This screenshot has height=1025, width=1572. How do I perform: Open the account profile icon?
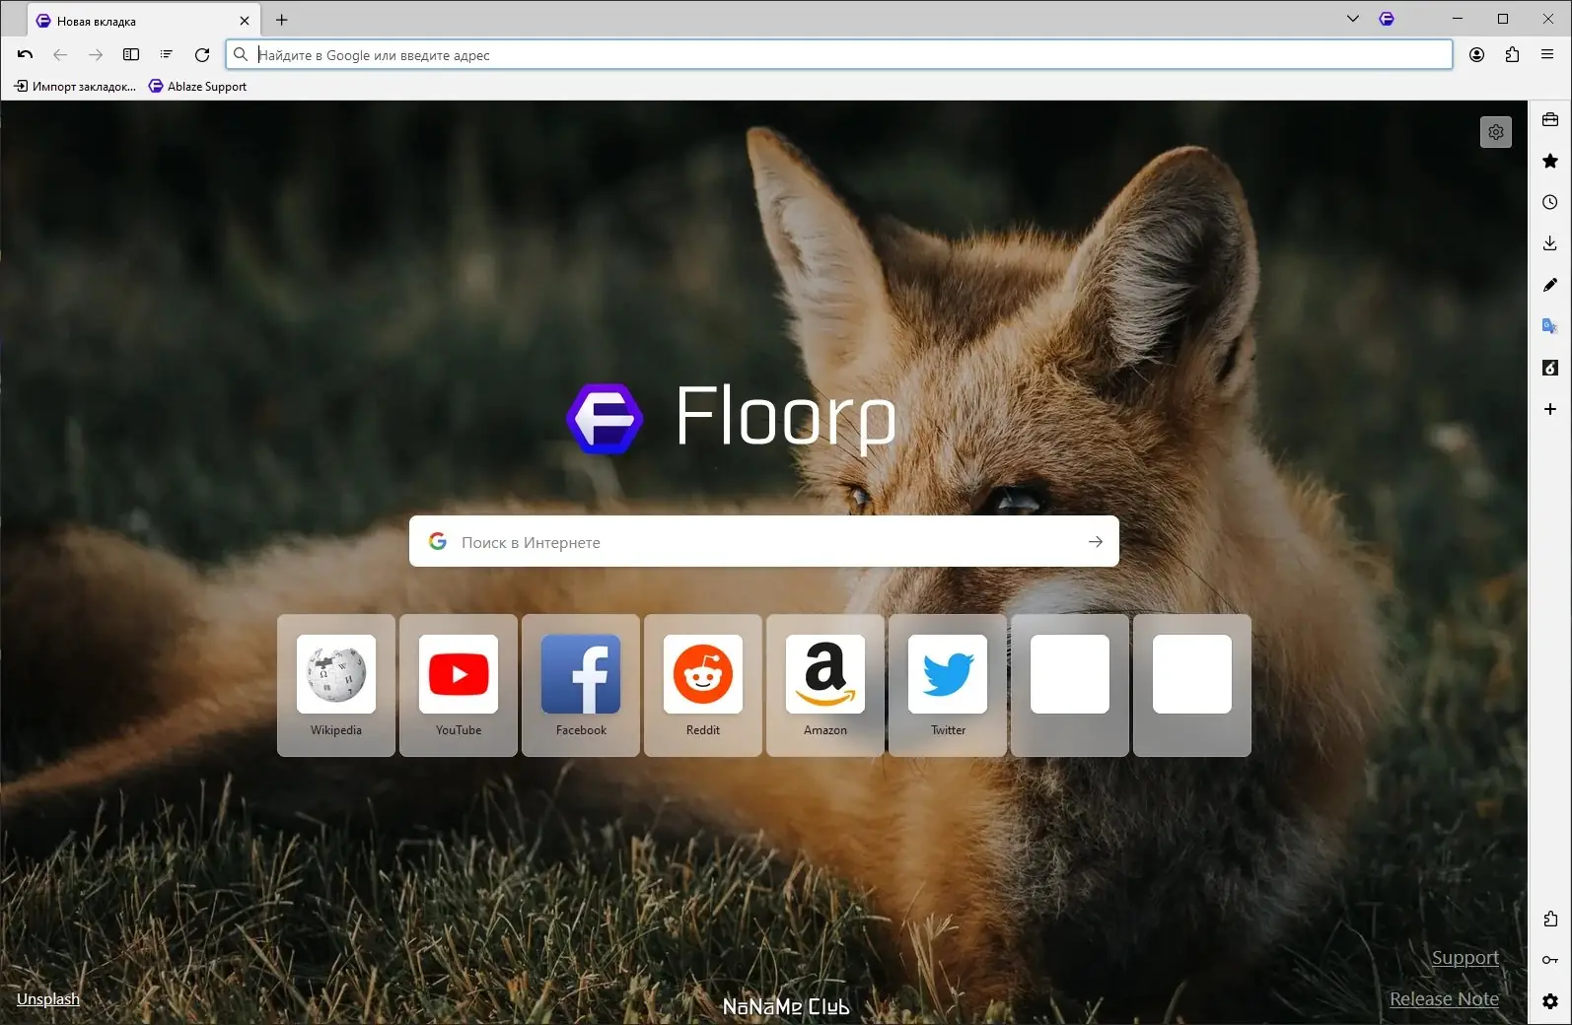(x=1476, y=55)
